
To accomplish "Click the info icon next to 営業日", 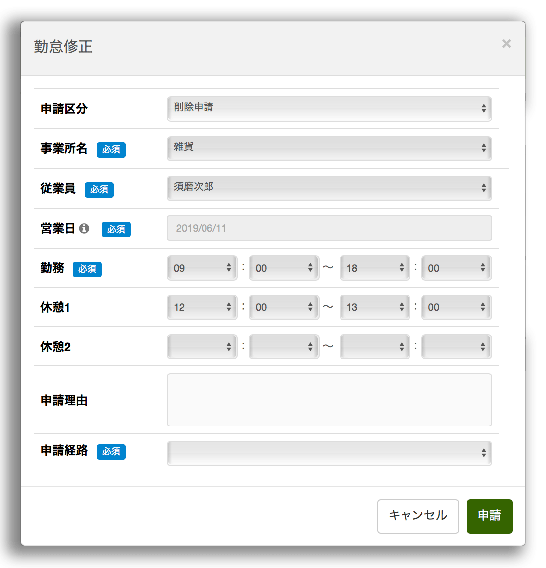I will coord(84,228).
